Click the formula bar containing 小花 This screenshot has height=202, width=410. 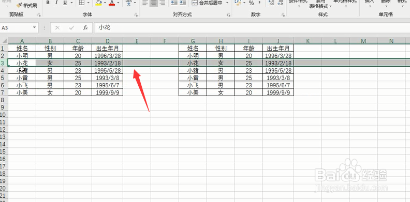(252, 28)
